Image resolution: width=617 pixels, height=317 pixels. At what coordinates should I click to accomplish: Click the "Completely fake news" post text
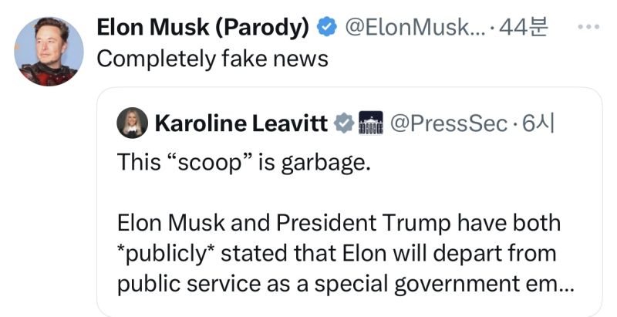[x=213, y=59]
